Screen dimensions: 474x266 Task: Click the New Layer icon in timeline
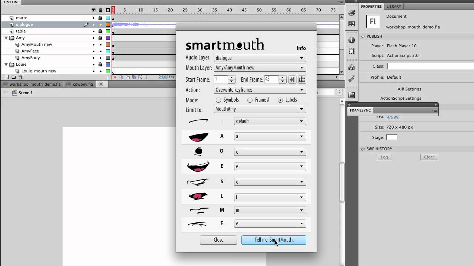pos(7,77)
